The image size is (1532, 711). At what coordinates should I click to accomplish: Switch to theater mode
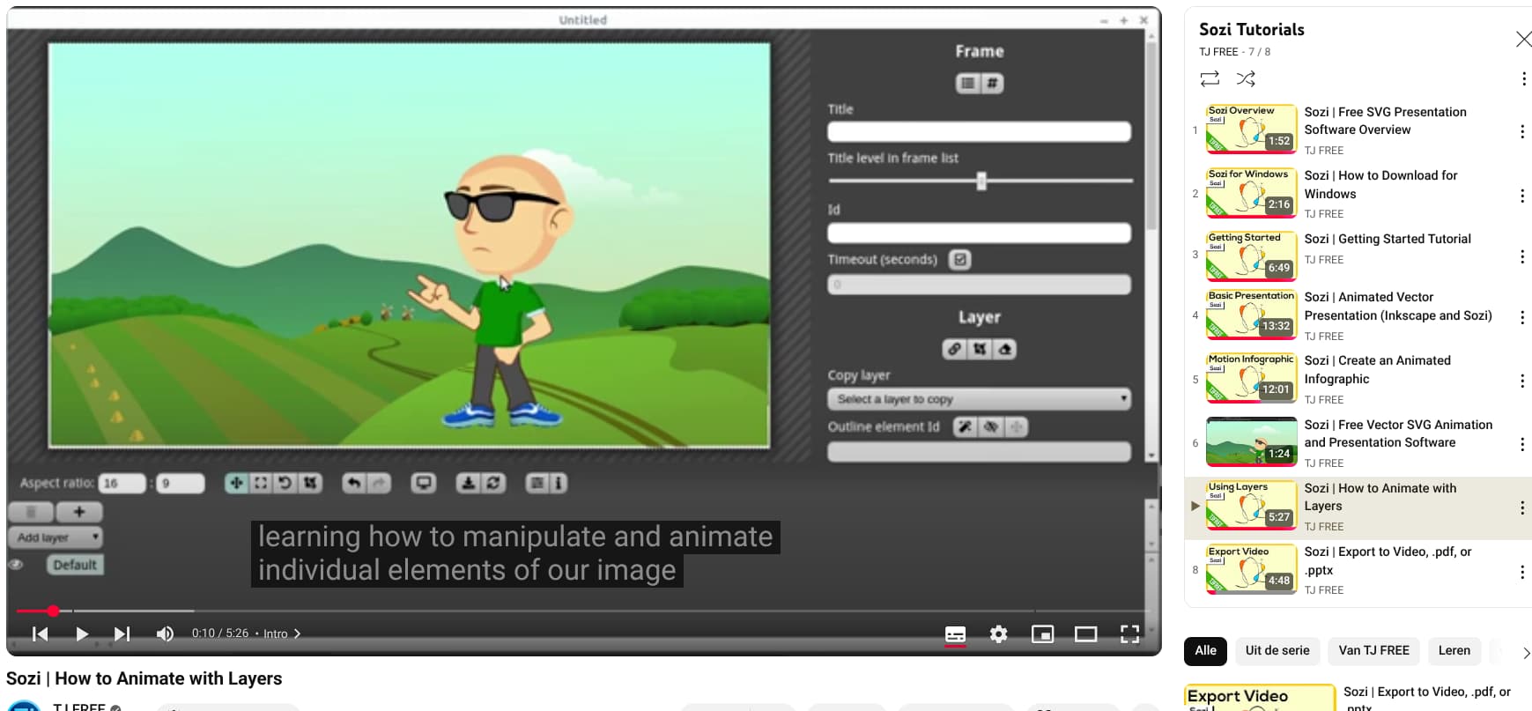coord(1085,634)
